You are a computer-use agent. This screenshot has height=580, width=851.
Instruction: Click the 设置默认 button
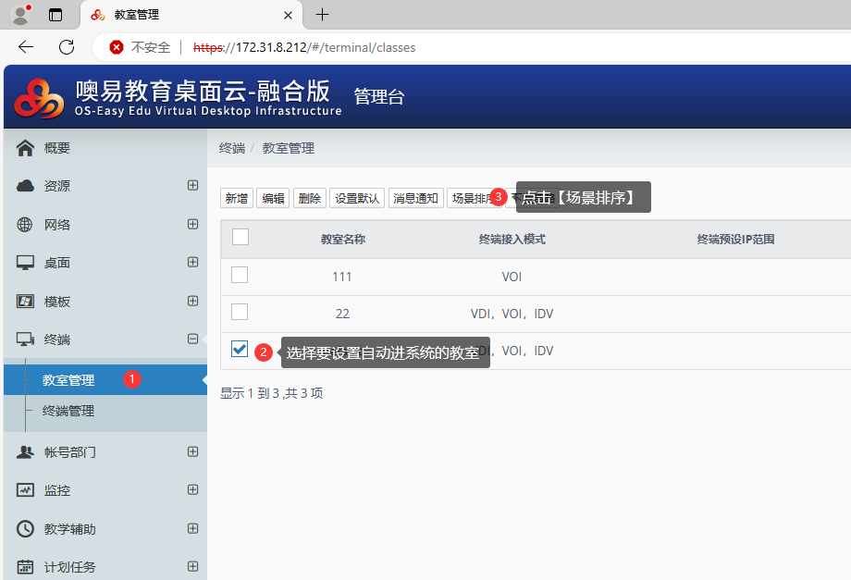coord(357,198)
